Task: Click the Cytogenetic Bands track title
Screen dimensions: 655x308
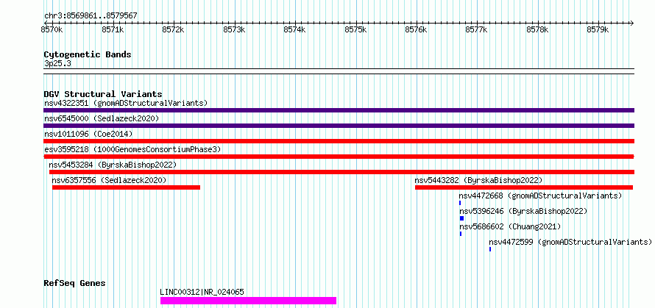Action: point(88,54)
